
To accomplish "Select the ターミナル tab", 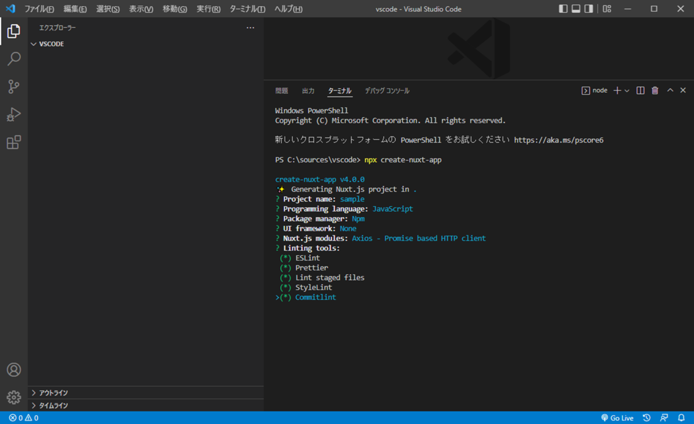I will 339,91.
